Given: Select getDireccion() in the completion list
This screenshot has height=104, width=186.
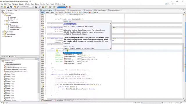Looking at the screenshot, I should [x=72, y=56].
